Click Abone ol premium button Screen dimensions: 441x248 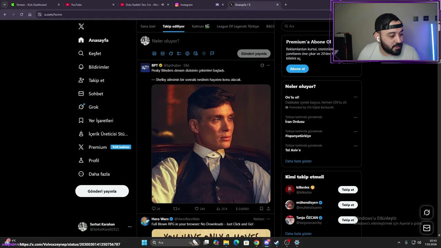[x=297, y=69]
